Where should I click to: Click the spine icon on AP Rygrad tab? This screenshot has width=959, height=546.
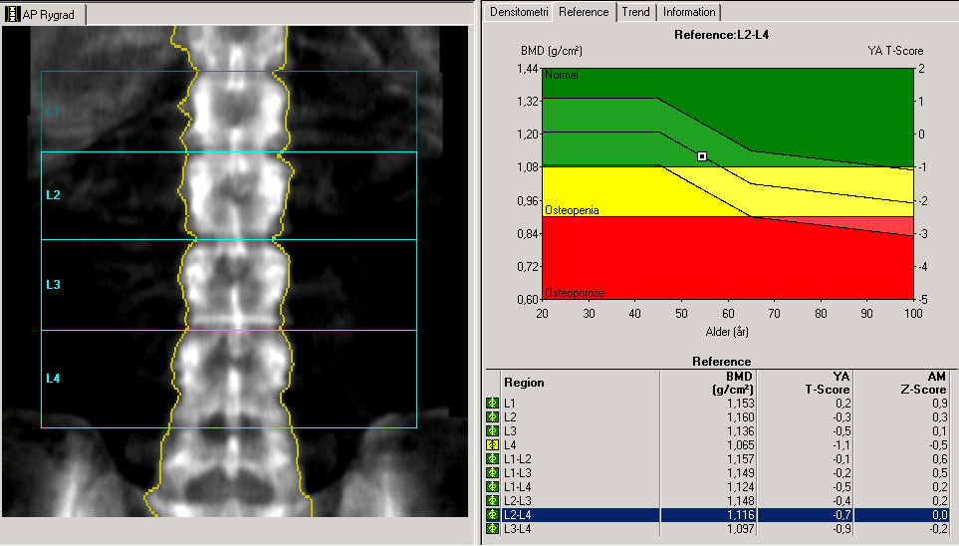(x=13, y=15)
